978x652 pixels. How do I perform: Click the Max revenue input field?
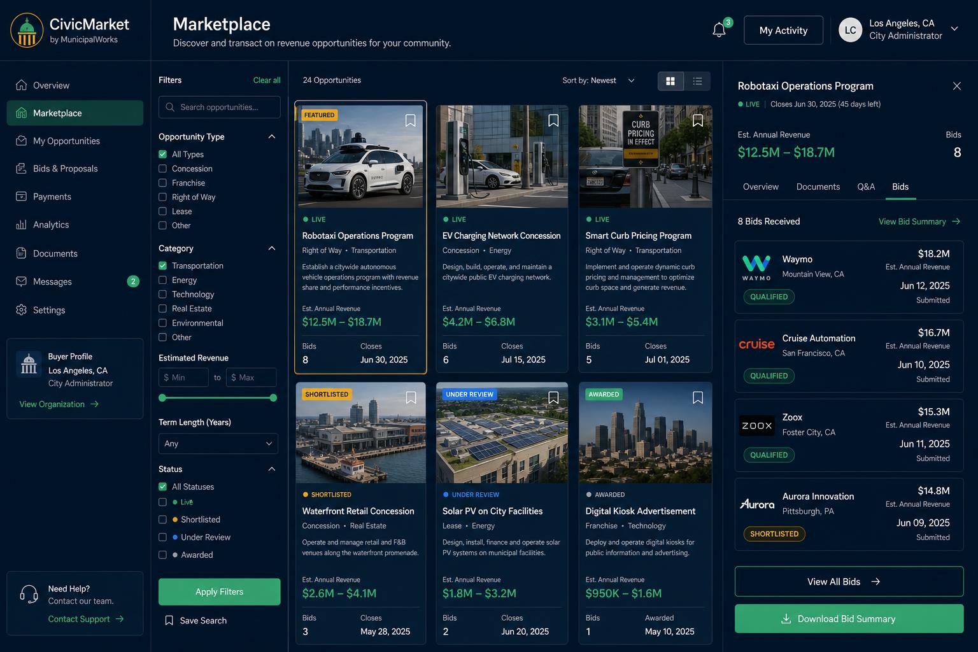[251, 378]
